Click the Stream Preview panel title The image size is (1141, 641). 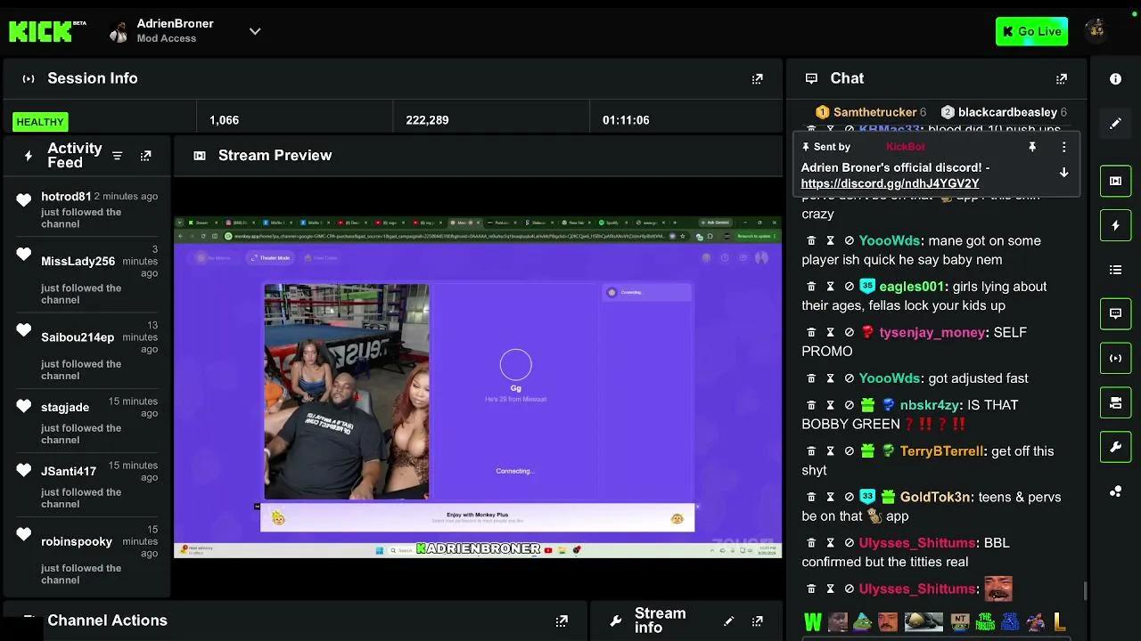[275, 156]
